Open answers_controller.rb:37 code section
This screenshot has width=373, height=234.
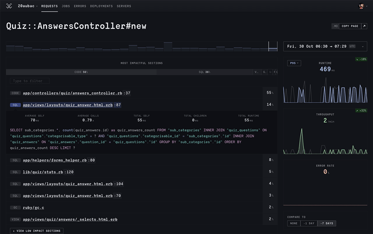pos(76,93)
